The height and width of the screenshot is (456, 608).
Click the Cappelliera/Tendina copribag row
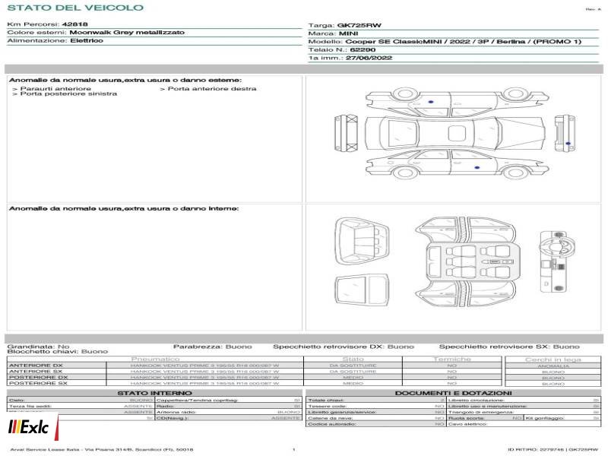pos(229,401)
